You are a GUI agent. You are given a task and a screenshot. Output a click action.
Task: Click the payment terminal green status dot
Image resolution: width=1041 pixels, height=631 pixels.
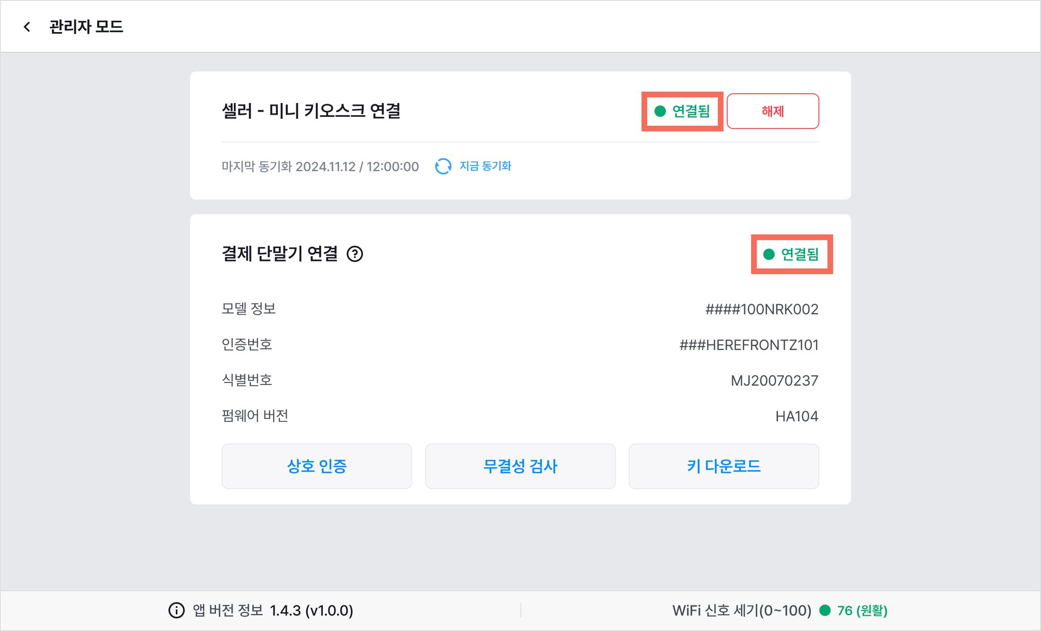[x=769, y=254]
